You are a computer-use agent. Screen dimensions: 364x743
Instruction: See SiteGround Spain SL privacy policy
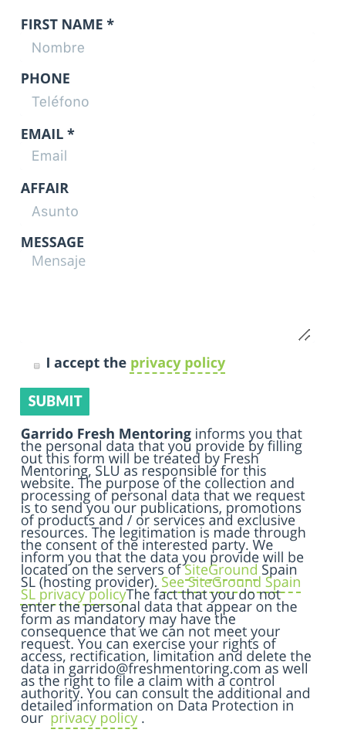pyautogui.click(x=160, y=588)
